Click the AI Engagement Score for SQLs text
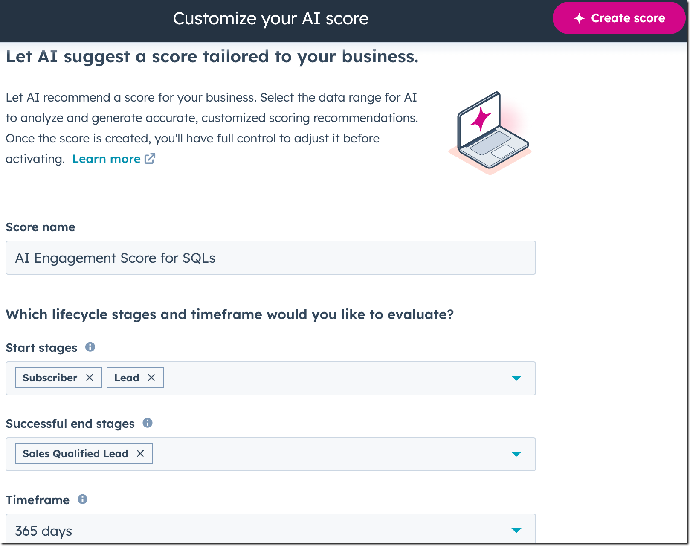690x546 pixels. click(115, 258)
